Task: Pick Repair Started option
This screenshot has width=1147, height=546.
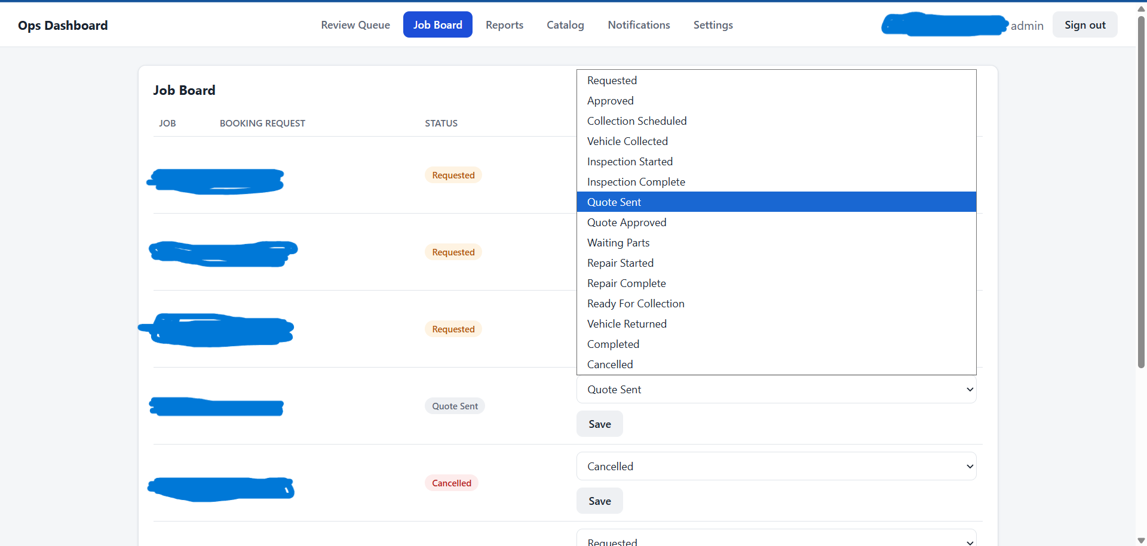Action: (x=776, y=263)
